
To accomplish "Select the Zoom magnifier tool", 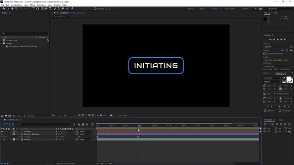I will [x=17, y=9].
